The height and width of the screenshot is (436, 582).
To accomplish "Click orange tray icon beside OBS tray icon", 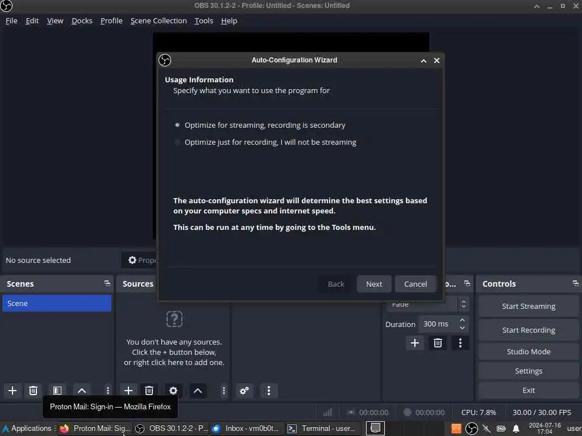I will 456,429.
